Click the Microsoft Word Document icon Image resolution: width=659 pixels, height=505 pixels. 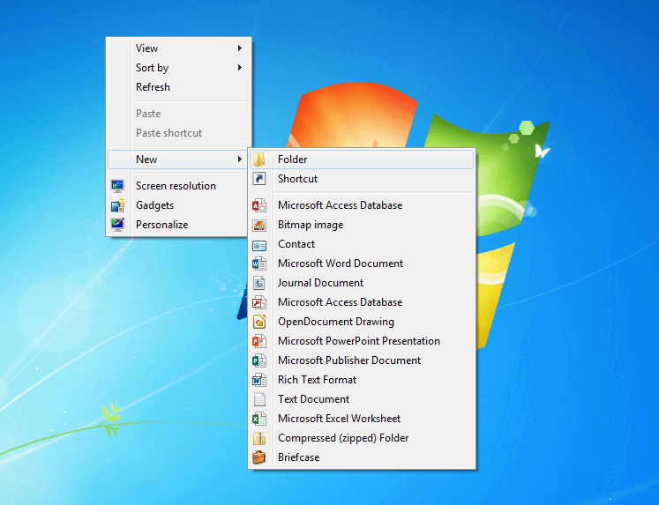point(258,264)
